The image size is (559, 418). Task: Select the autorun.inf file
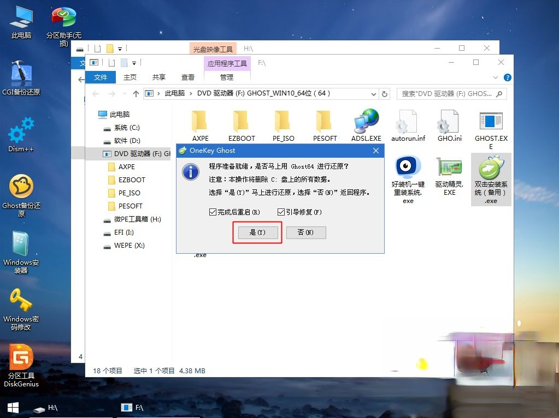click(x=408, y=126)
